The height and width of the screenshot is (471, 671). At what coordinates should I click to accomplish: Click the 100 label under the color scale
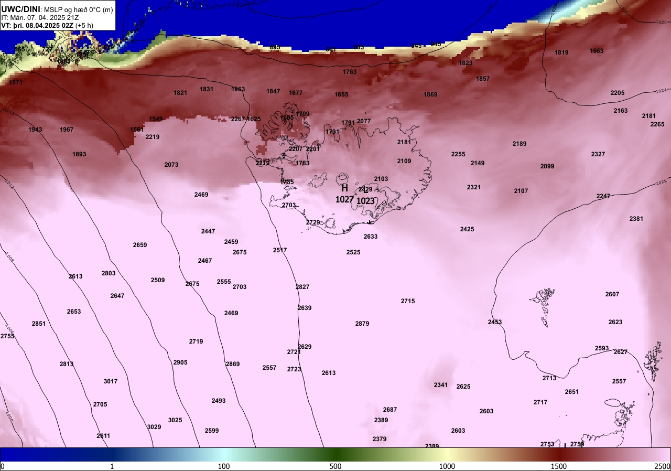click(224, 466)
